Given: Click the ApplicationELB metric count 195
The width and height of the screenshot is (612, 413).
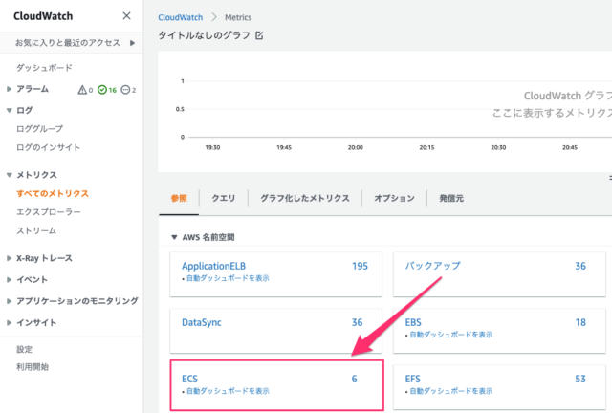Looking at the screenshot, I should [x=360, y=266].
